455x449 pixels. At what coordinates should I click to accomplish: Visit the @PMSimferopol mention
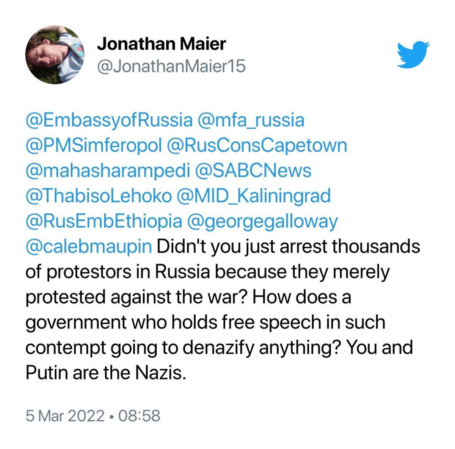(94, 145)
